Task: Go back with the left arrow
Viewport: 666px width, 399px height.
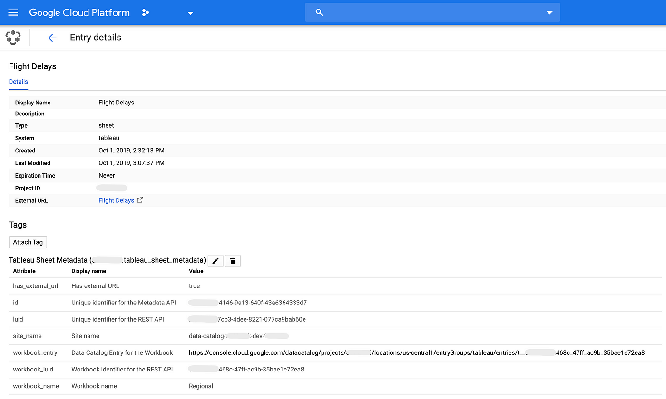Action: click(x=52, y=38)
